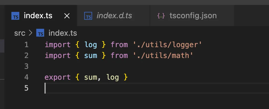
Task: Place the cursor on empty line 5
Action: [x=131, y=88]
